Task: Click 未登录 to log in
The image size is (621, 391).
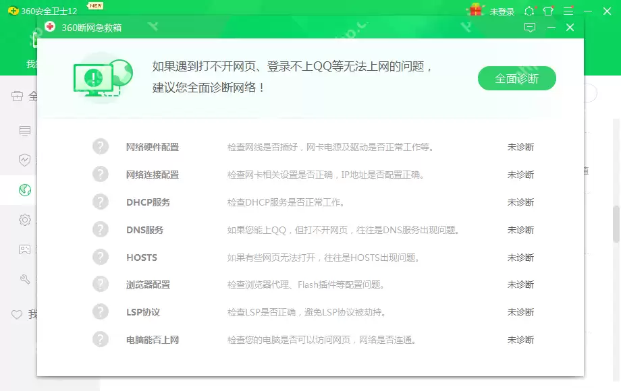Action: click(502, 11)
